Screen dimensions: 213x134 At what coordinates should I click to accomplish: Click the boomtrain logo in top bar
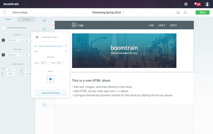[x=11, y=4]
